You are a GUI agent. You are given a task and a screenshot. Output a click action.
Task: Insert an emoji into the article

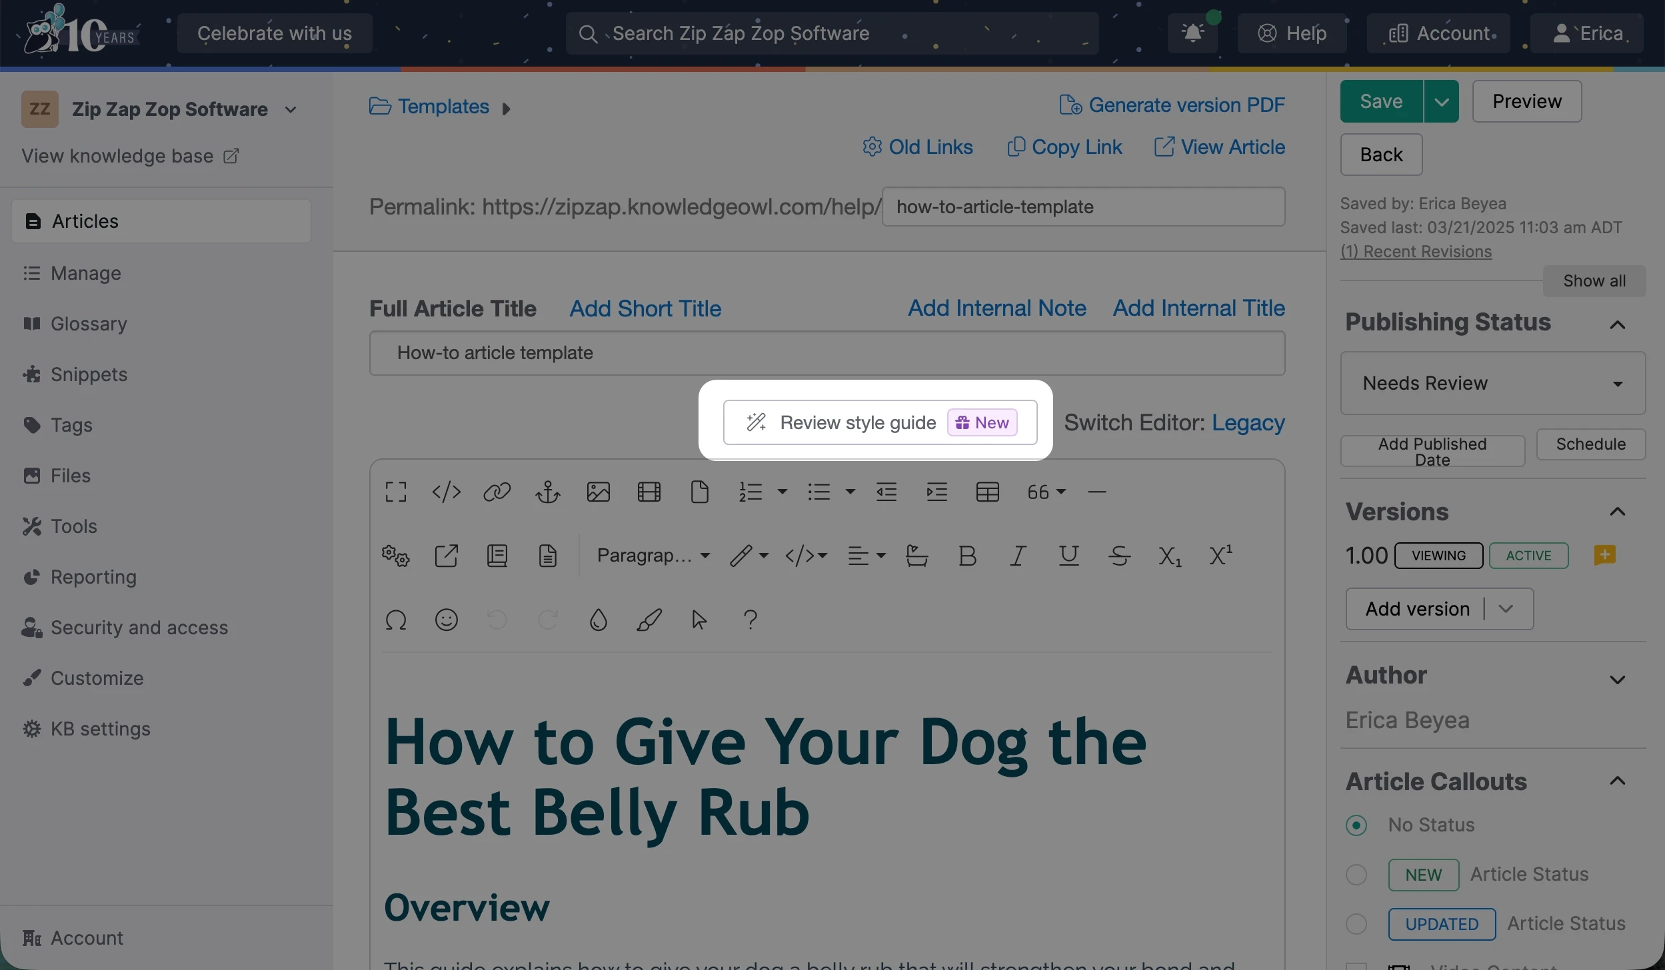pyautogui.click(x=447, y=620)
